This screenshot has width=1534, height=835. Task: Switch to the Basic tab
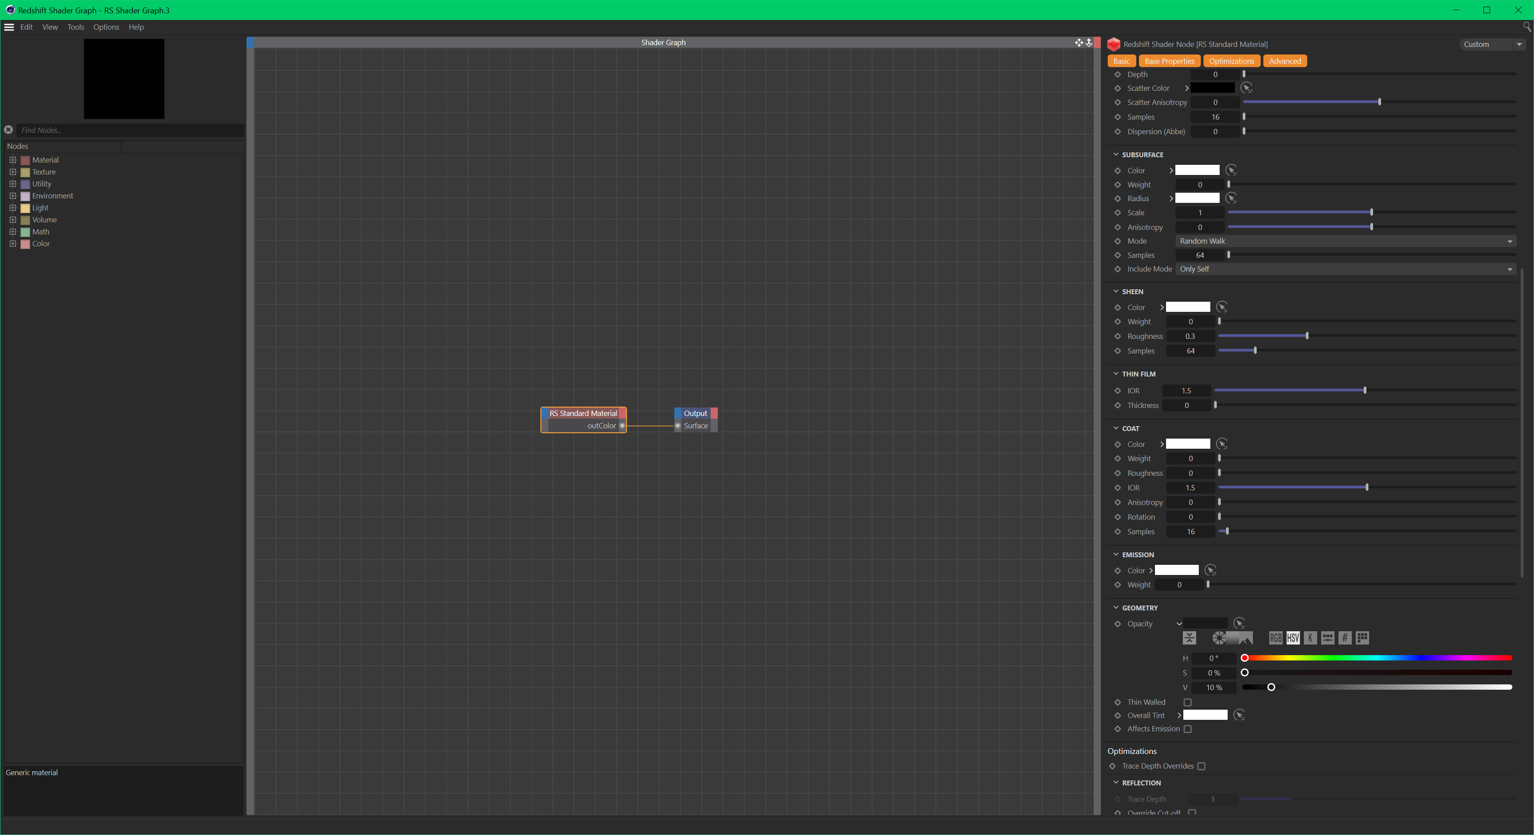pos(1121,61)
